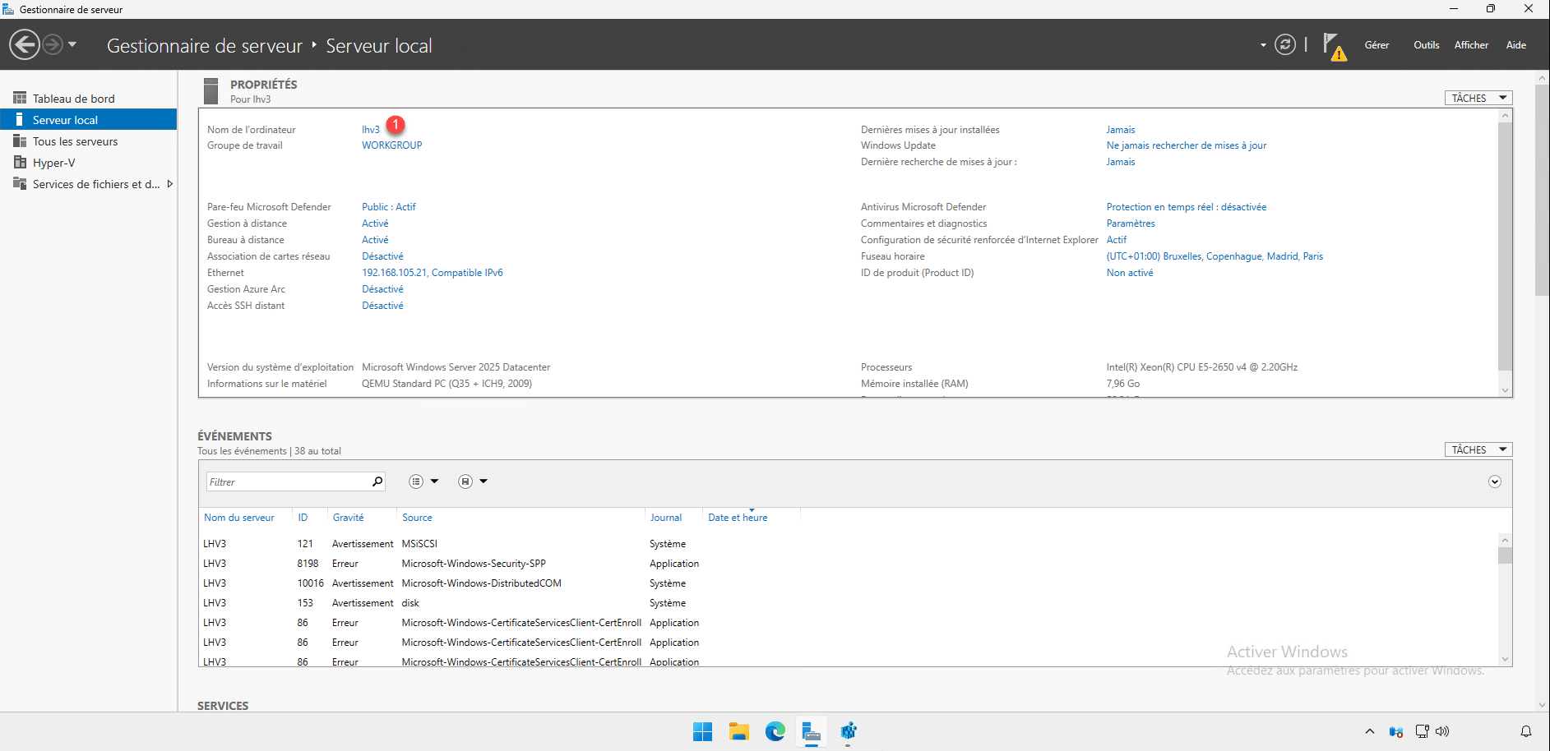Select the MSiSCSI event row
The width and height of the screenshot is (1550, 751).
pos(847,544)
